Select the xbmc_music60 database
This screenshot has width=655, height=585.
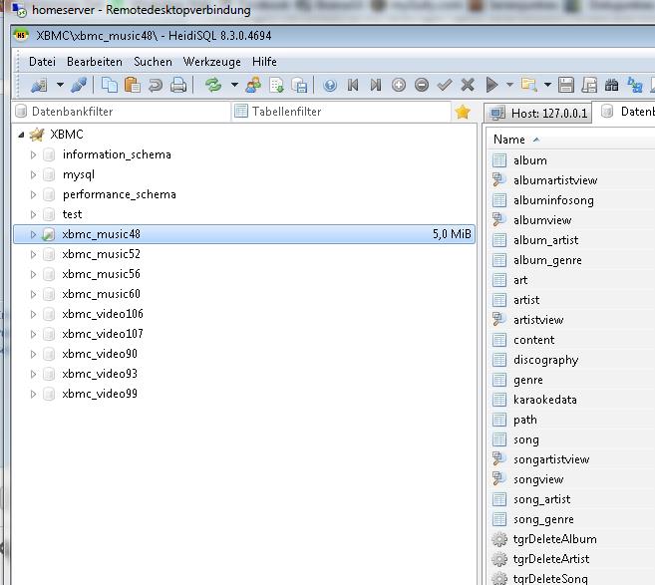tap(101, 294)
